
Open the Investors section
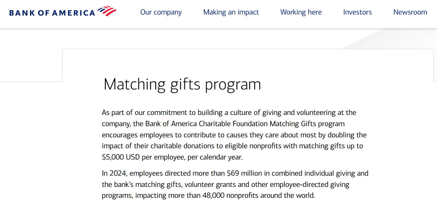click(357, 12)
